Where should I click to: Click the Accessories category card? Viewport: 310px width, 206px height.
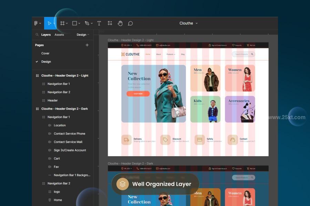240,109
